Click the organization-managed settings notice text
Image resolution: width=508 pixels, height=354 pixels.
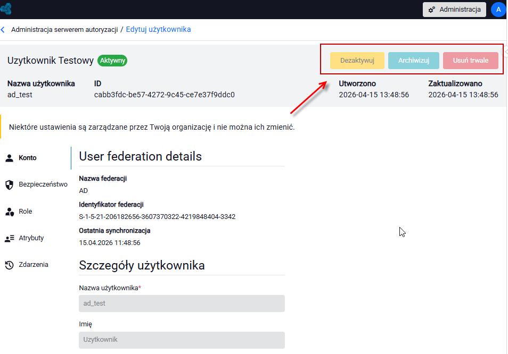[152, 128]
